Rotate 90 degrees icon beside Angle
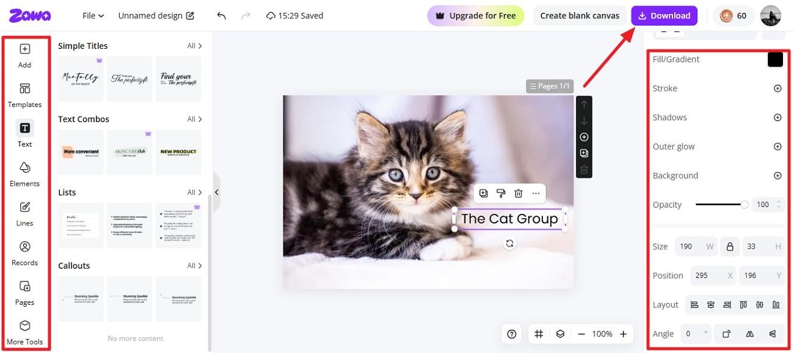Screen dimensions: 794x353 tap(726, 334)
